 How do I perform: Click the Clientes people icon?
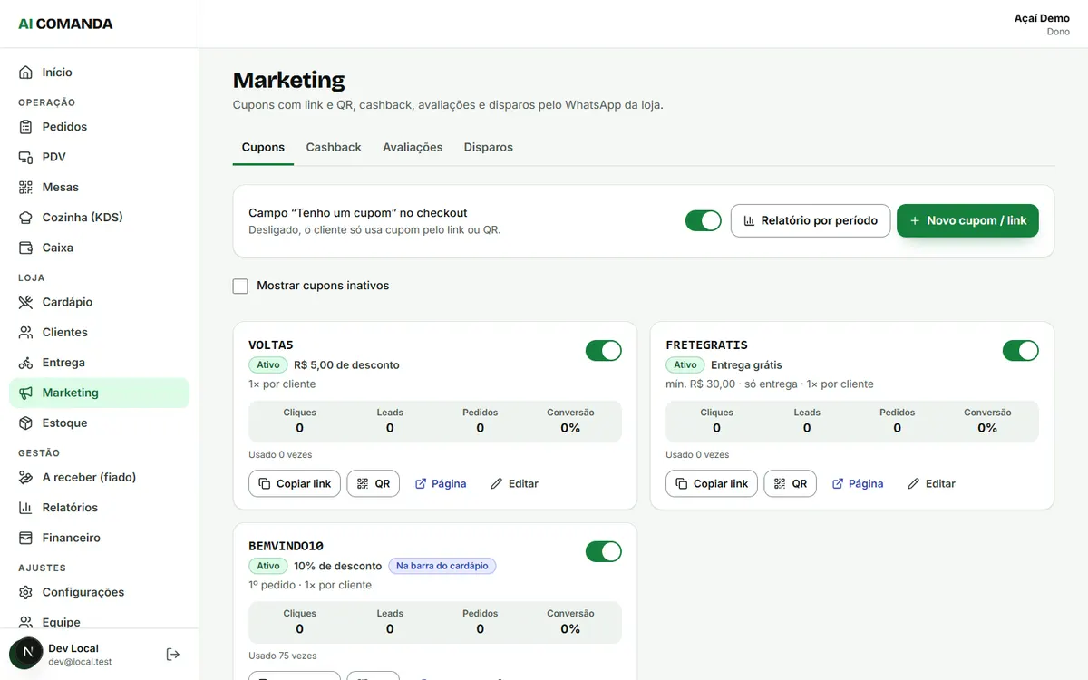pos(25,332)
